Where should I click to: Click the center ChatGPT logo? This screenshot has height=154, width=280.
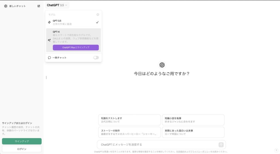click(162, 65)
